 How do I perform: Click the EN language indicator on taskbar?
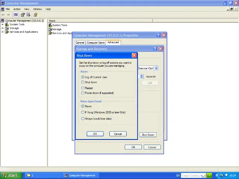pos(178,176)
